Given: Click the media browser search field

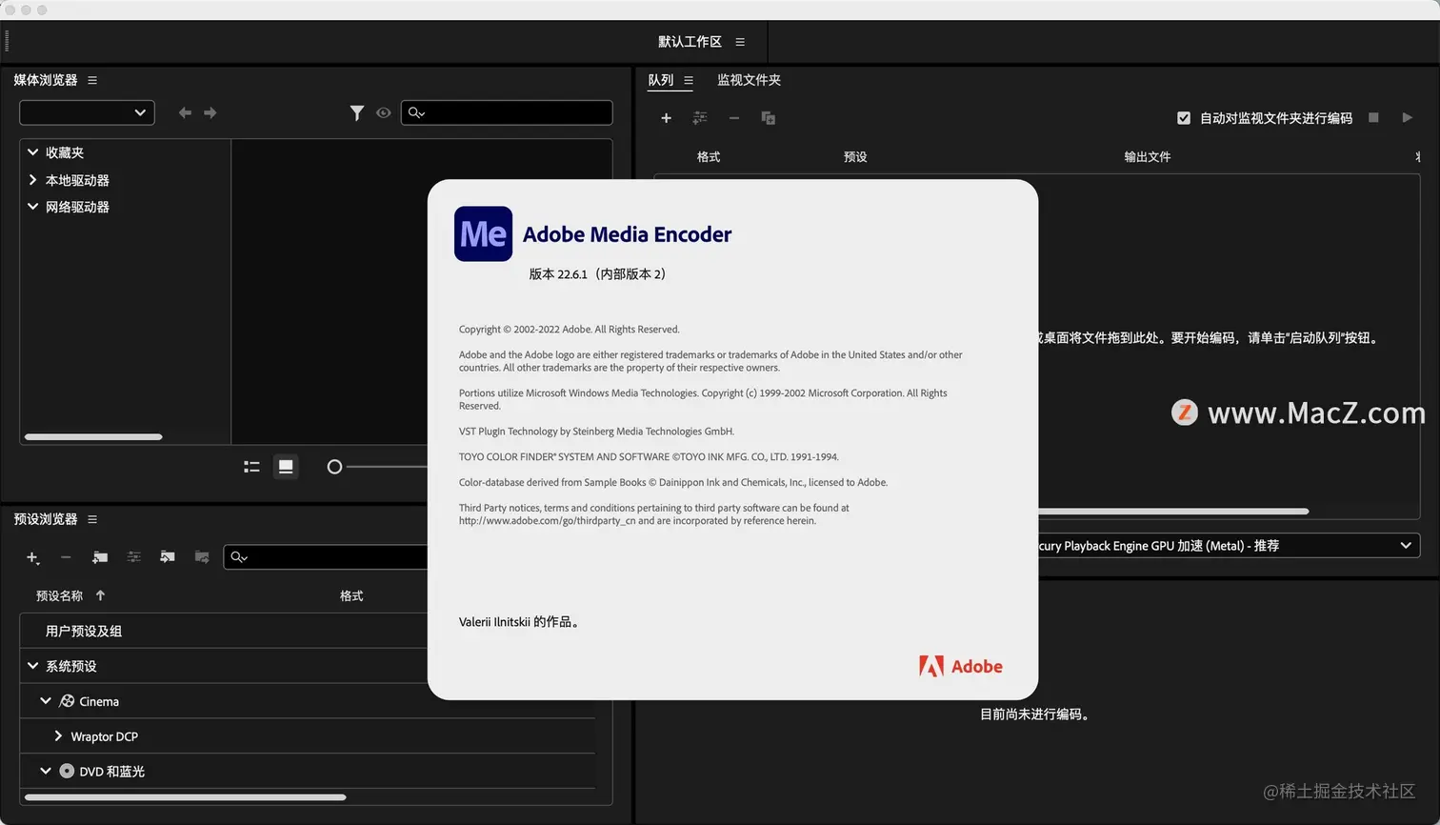Looking at the screenshot, I should pyautogui.click(x=507, y=112).
